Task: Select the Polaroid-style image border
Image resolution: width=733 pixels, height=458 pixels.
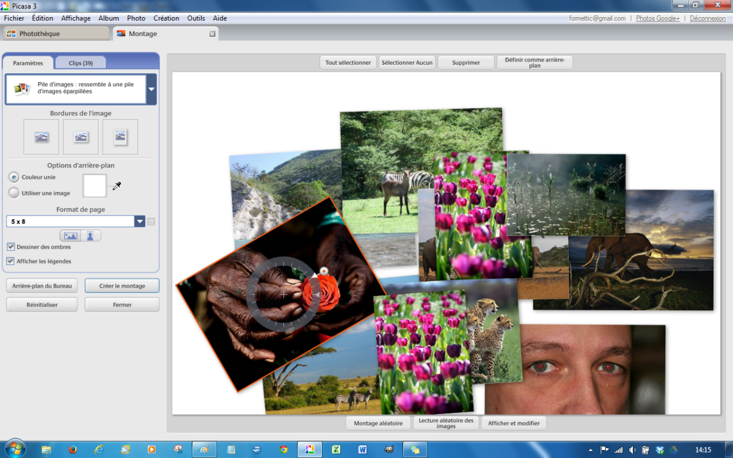Action: (x=120, y=137)
